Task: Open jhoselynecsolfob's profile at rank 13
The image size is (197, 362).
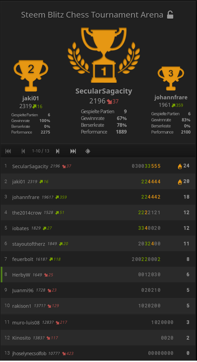Action: [x=30, y=353]
